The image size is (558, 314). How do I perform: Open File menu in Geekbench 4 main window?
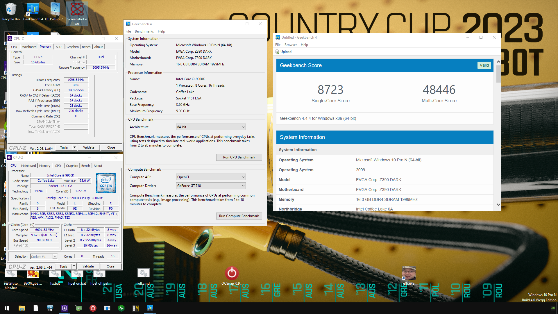point(128,31)
